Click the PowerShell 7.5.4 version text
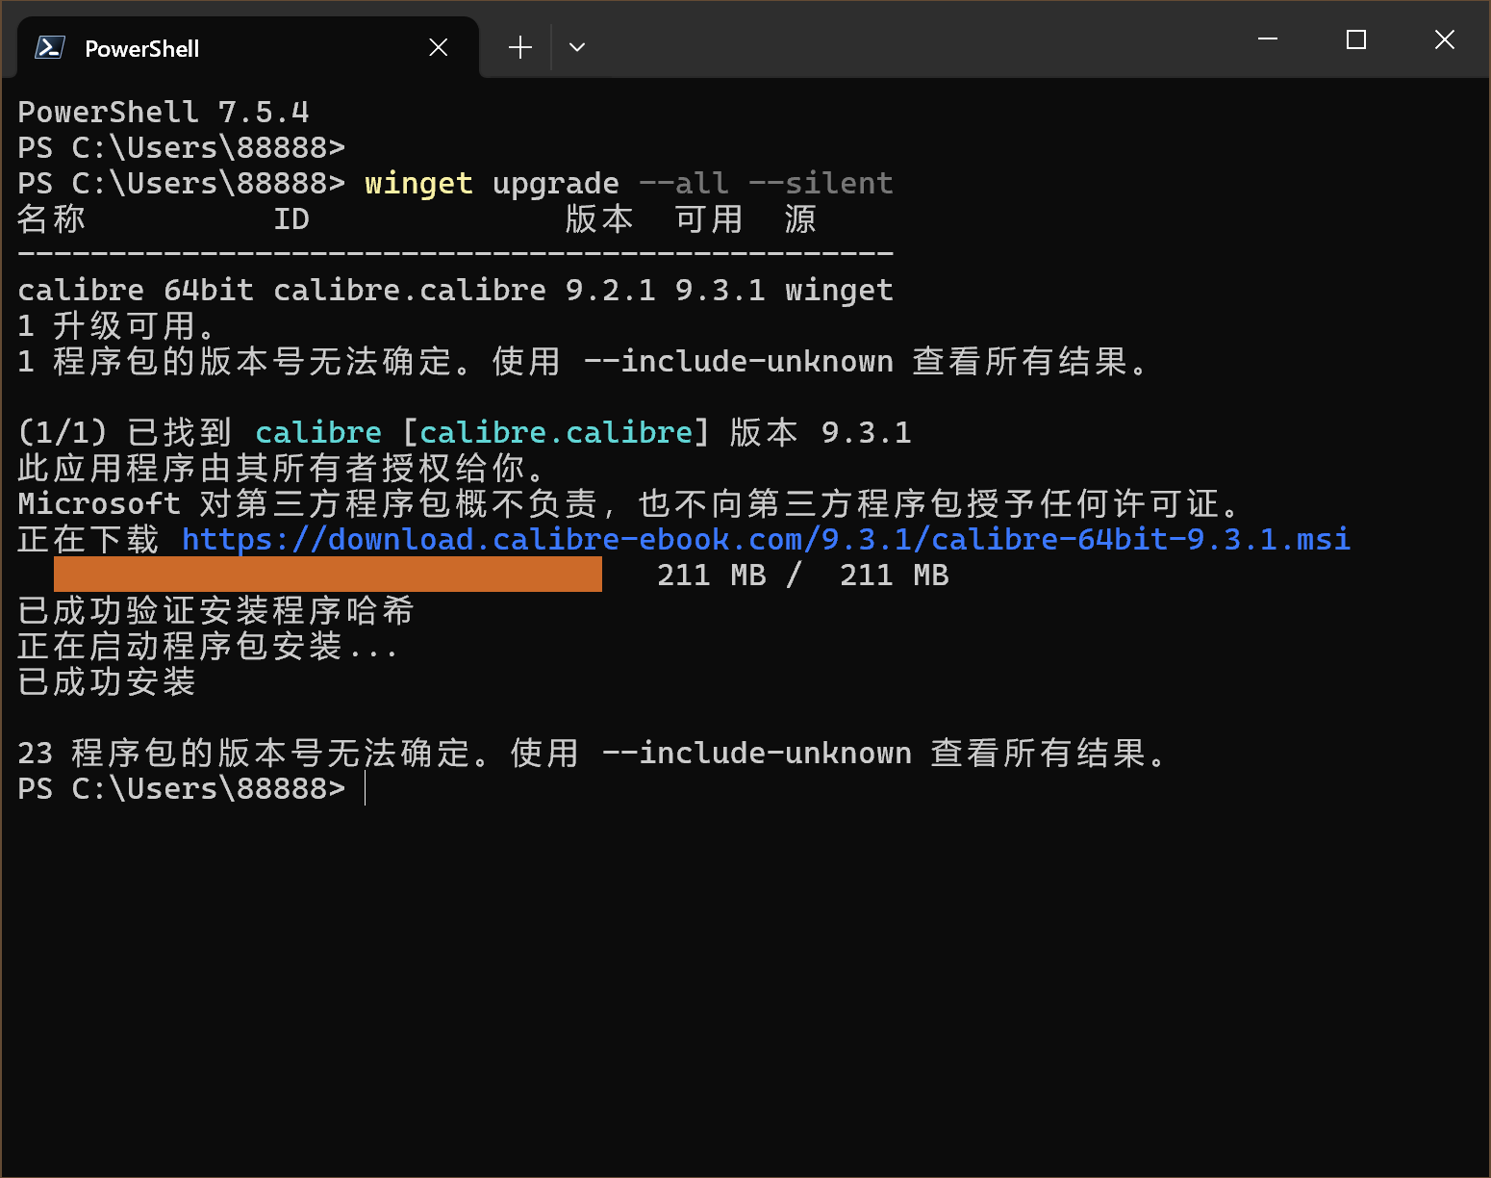This screenshot has height=1178, width=1491. pyautogui.click(x=164, y=113)
